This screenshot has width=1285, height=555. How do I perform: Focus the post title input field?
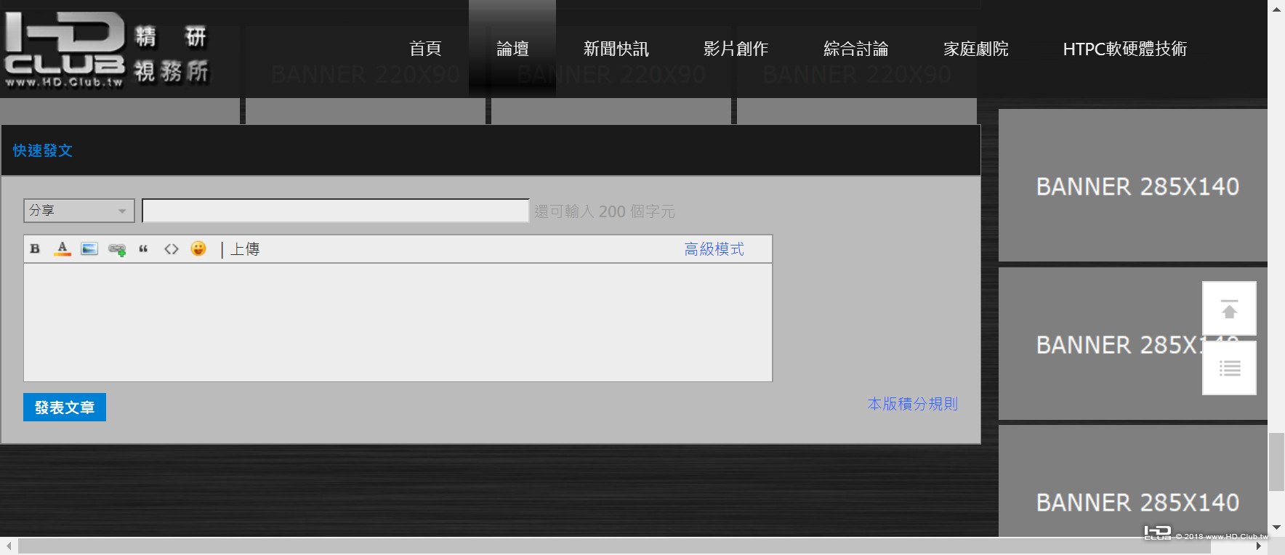[336, 211]
